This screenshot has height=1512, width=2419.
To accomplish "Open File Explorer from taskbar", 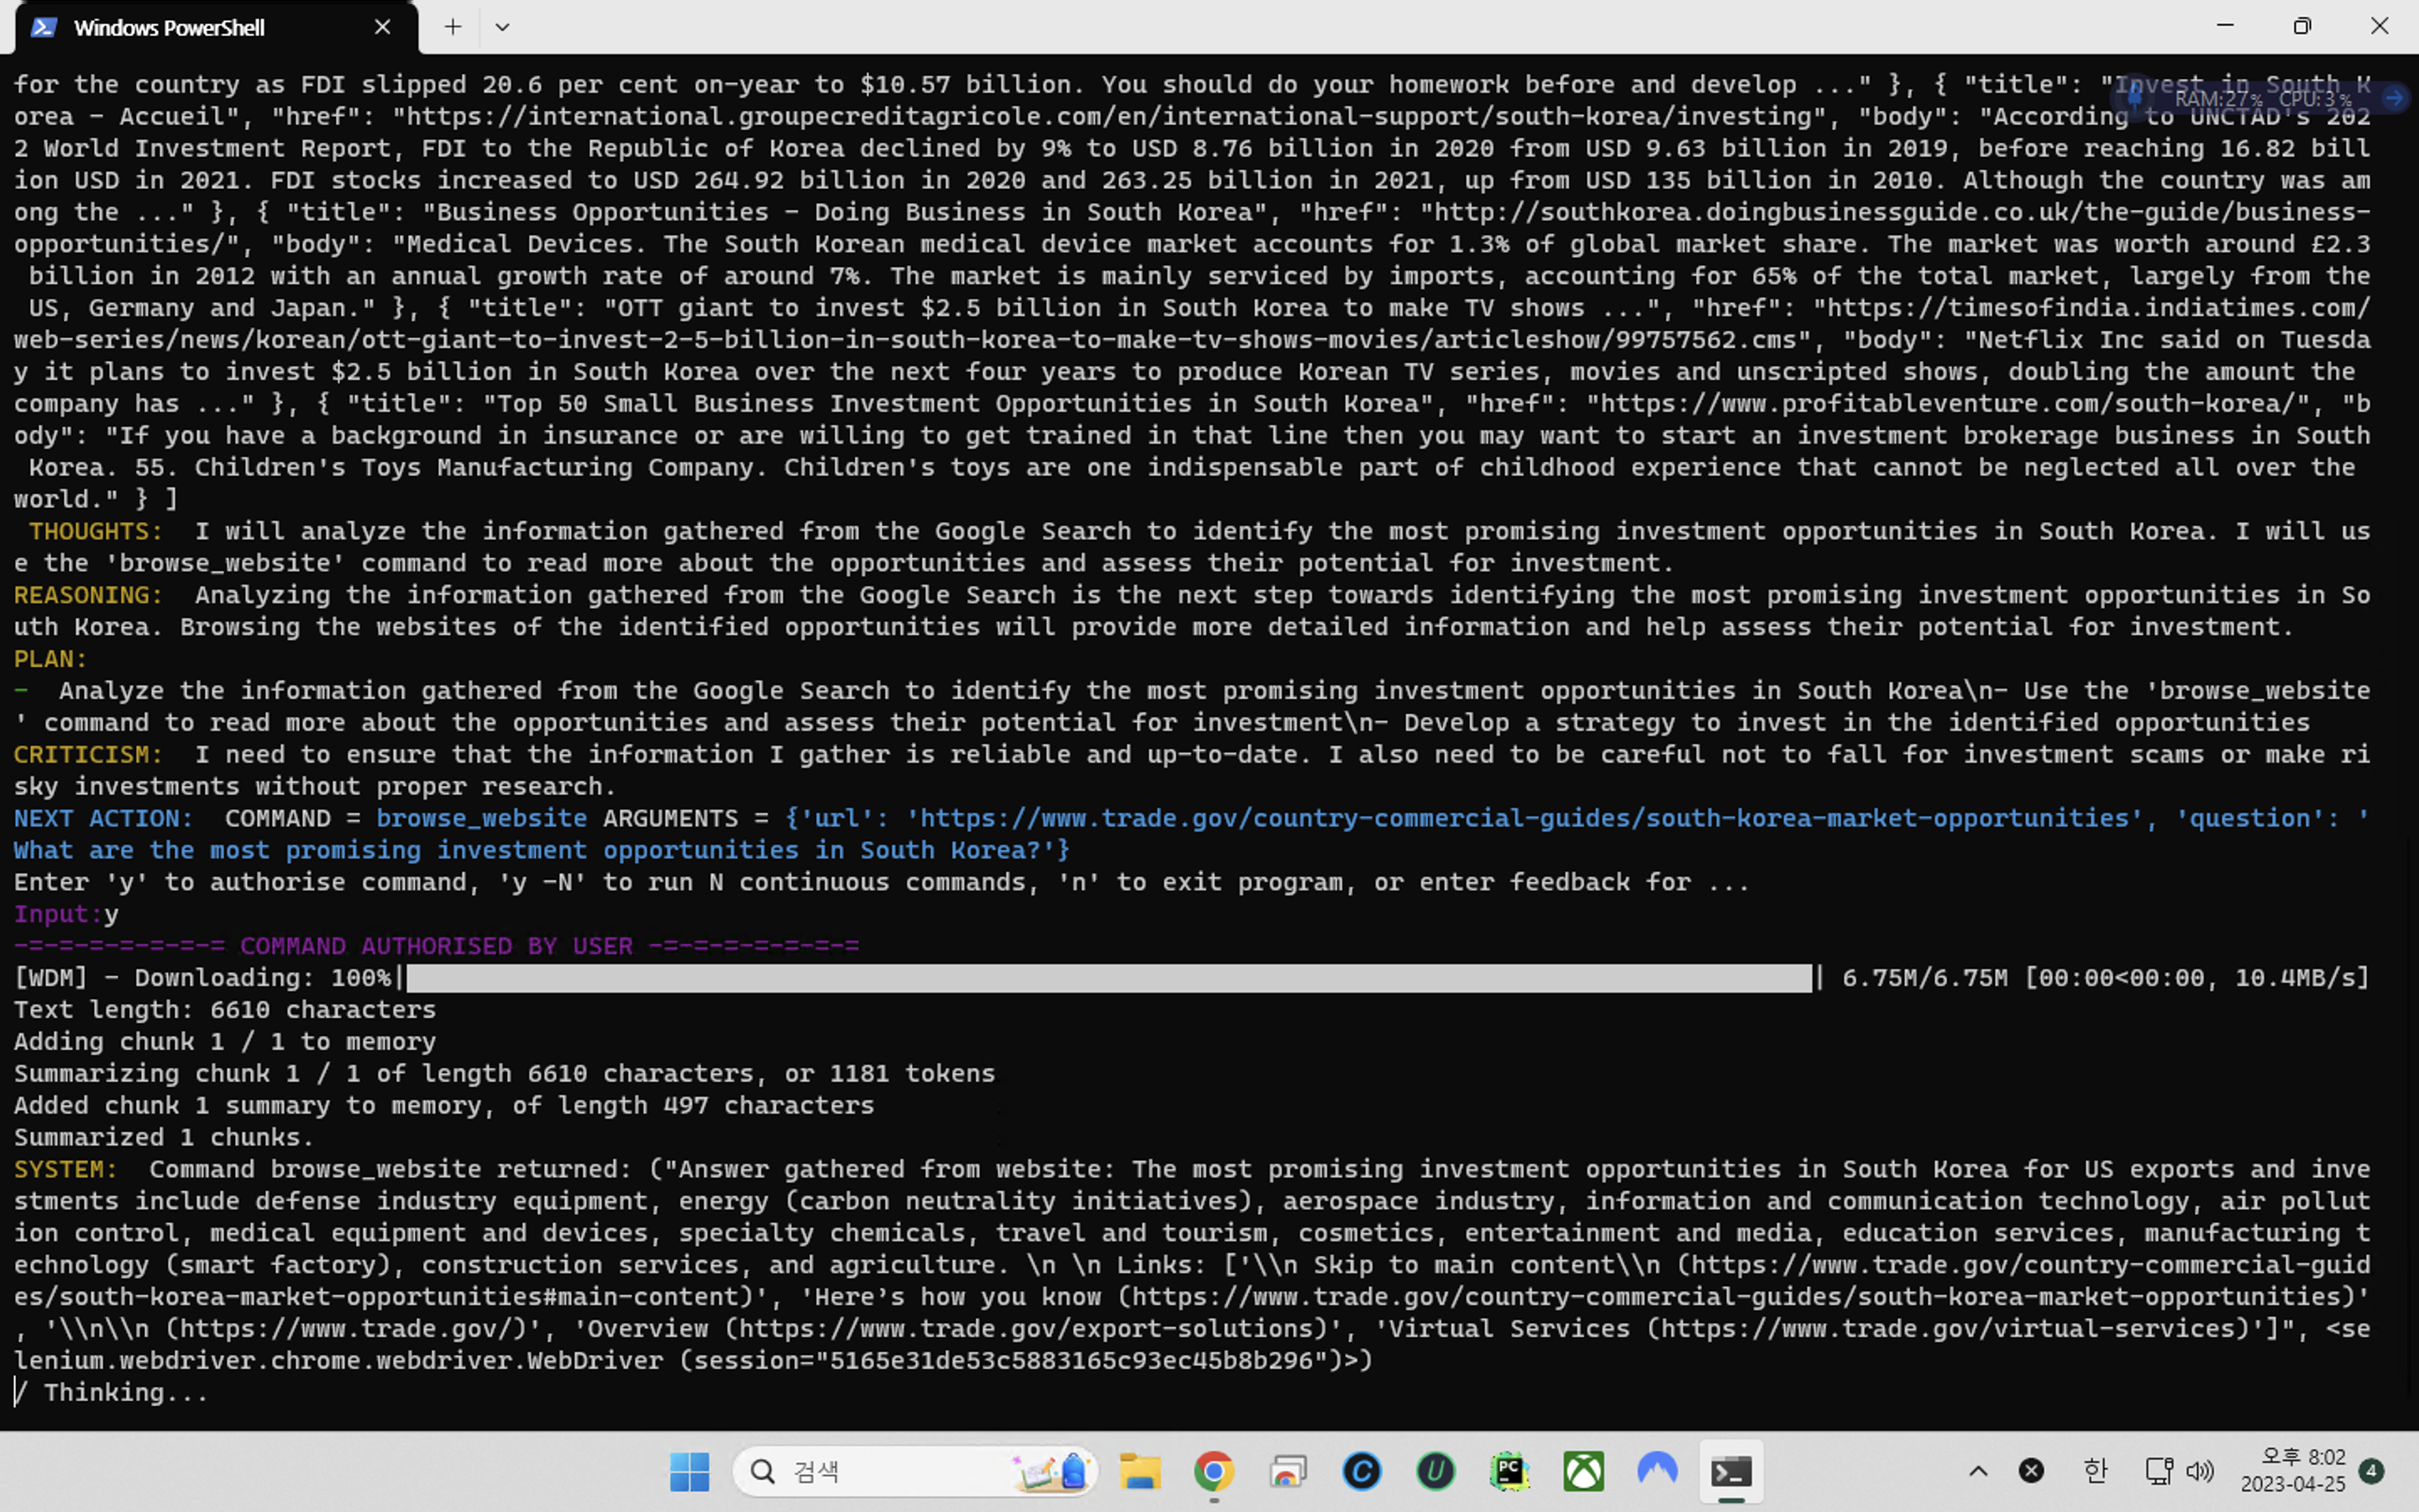I will point(1140,1471).
